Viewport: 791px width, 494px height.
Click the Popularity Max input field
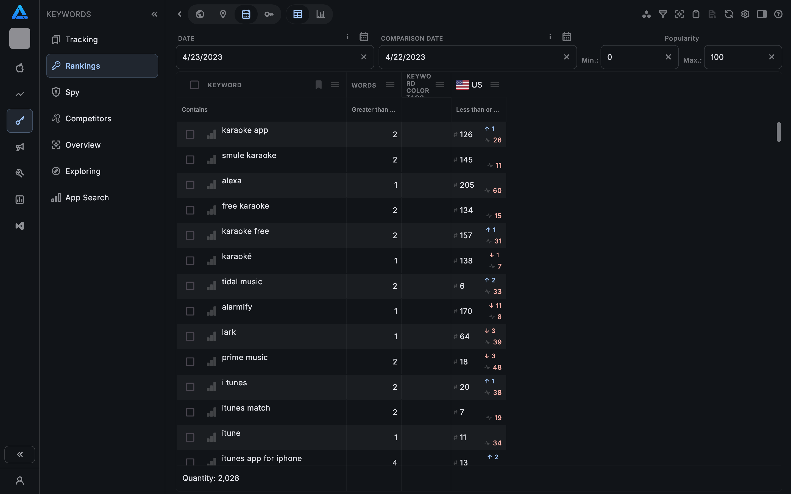click(x=737, y=57)
